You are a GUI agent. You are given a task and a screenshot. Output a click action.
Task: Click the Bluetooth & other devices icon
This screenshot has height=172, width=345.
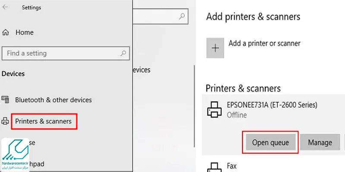coord(5,100)
